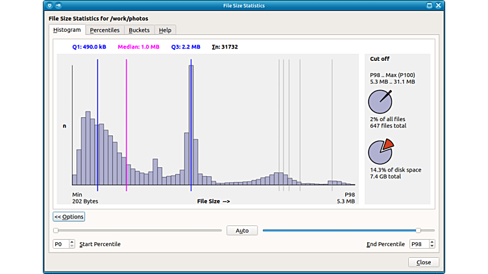
Task: Click the disk space pie chart with red slice
Action: coord(380,152)
